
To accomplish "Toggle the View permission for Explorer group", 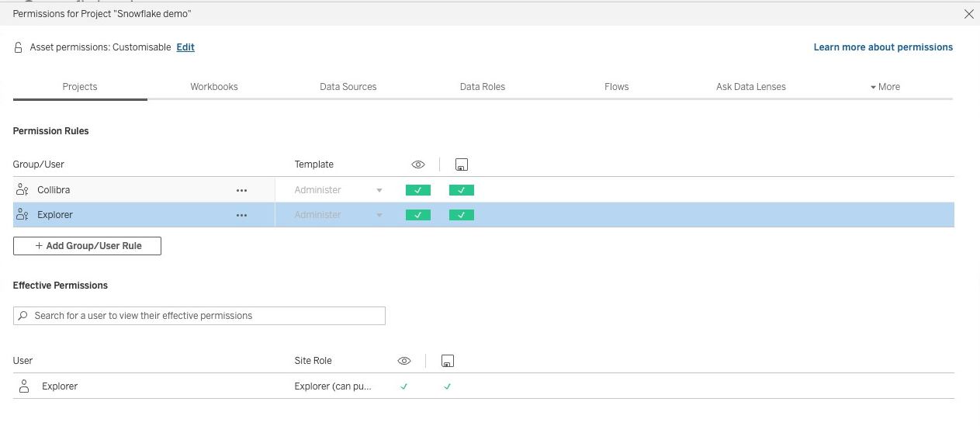I will [418, 215].
